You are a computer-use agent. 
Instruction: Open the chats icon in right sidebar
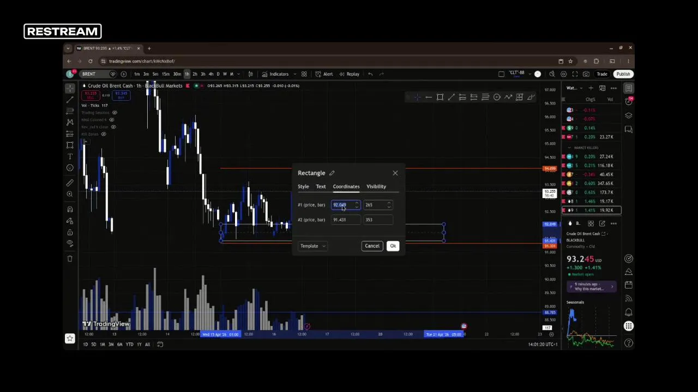[x=629, y=129]
